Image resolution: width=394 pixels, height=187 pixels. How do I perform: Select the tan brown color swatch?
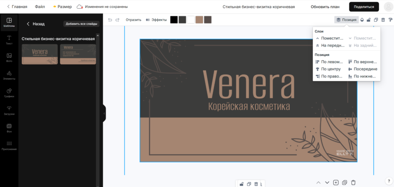coord(199,20)
